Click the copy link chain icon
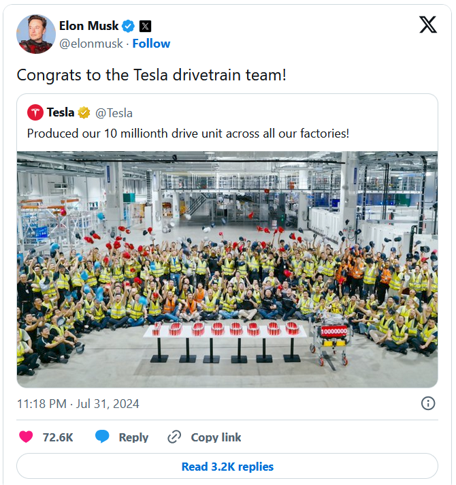The image size is (456, 485). tap(174, 437)
